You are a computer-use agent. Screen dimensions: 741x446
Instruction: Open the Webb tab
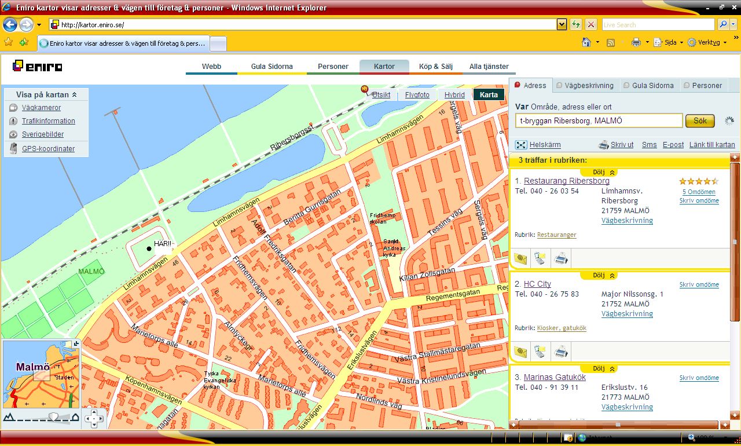[x=211, y=67]
